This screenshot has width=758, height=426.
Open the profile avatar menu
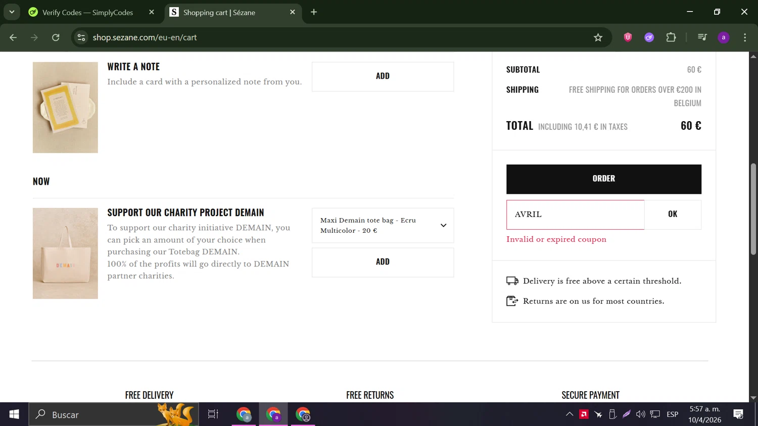click(724, 37)
